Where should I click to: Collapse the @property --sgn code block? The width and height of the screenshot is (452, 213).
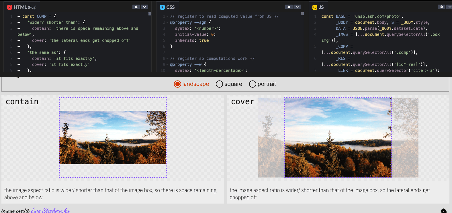tap(167, 23)
